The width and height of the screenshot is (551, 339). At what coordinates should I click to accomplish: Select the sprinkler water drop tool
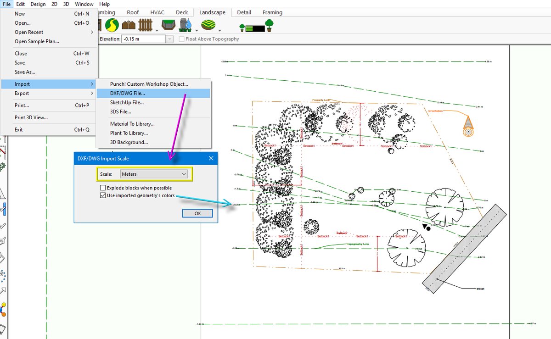coord(186,25)
